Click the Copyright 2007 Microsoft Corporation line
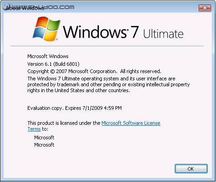Viewport: 216px width, 182px height. pyautogui.click(x=94, y=71)
